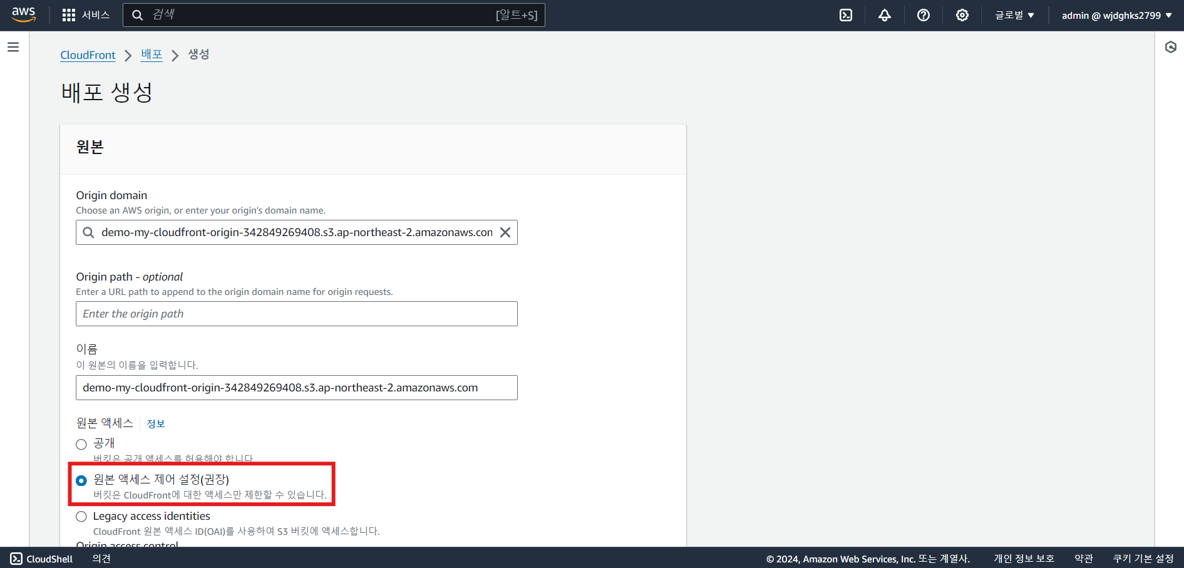The height and width of the screenshot is (568, 1184).
Task: Select the 공개 radio option
Action: (x=81, y=444)
